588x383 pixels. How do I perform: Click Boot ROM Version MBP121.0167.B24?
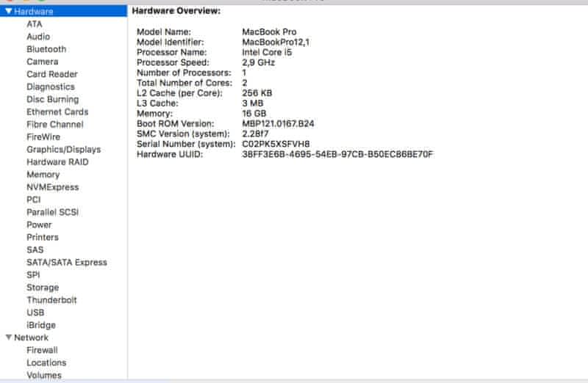point(279,123)
